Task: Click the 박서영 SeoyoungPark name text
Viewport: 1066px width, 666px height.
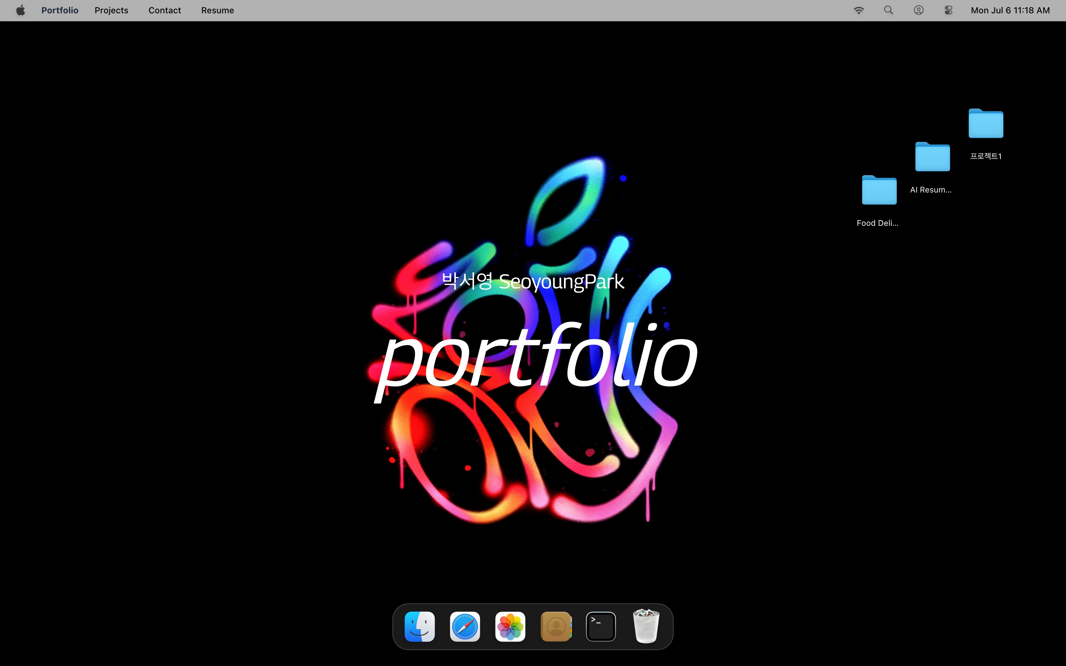Action: click(533, 282)
